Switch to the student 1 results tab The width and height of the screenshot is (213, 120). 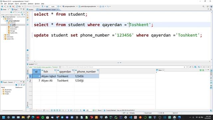(32, 64)
